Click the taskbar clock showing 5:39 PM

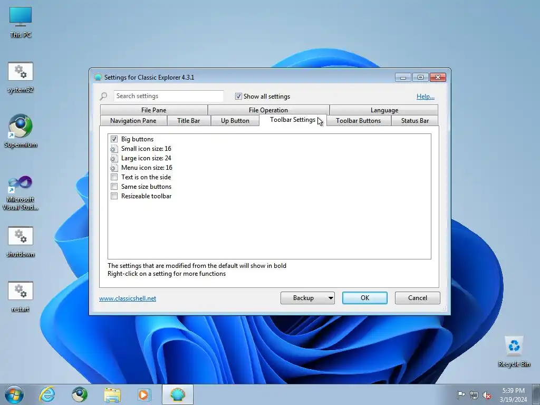513,395
